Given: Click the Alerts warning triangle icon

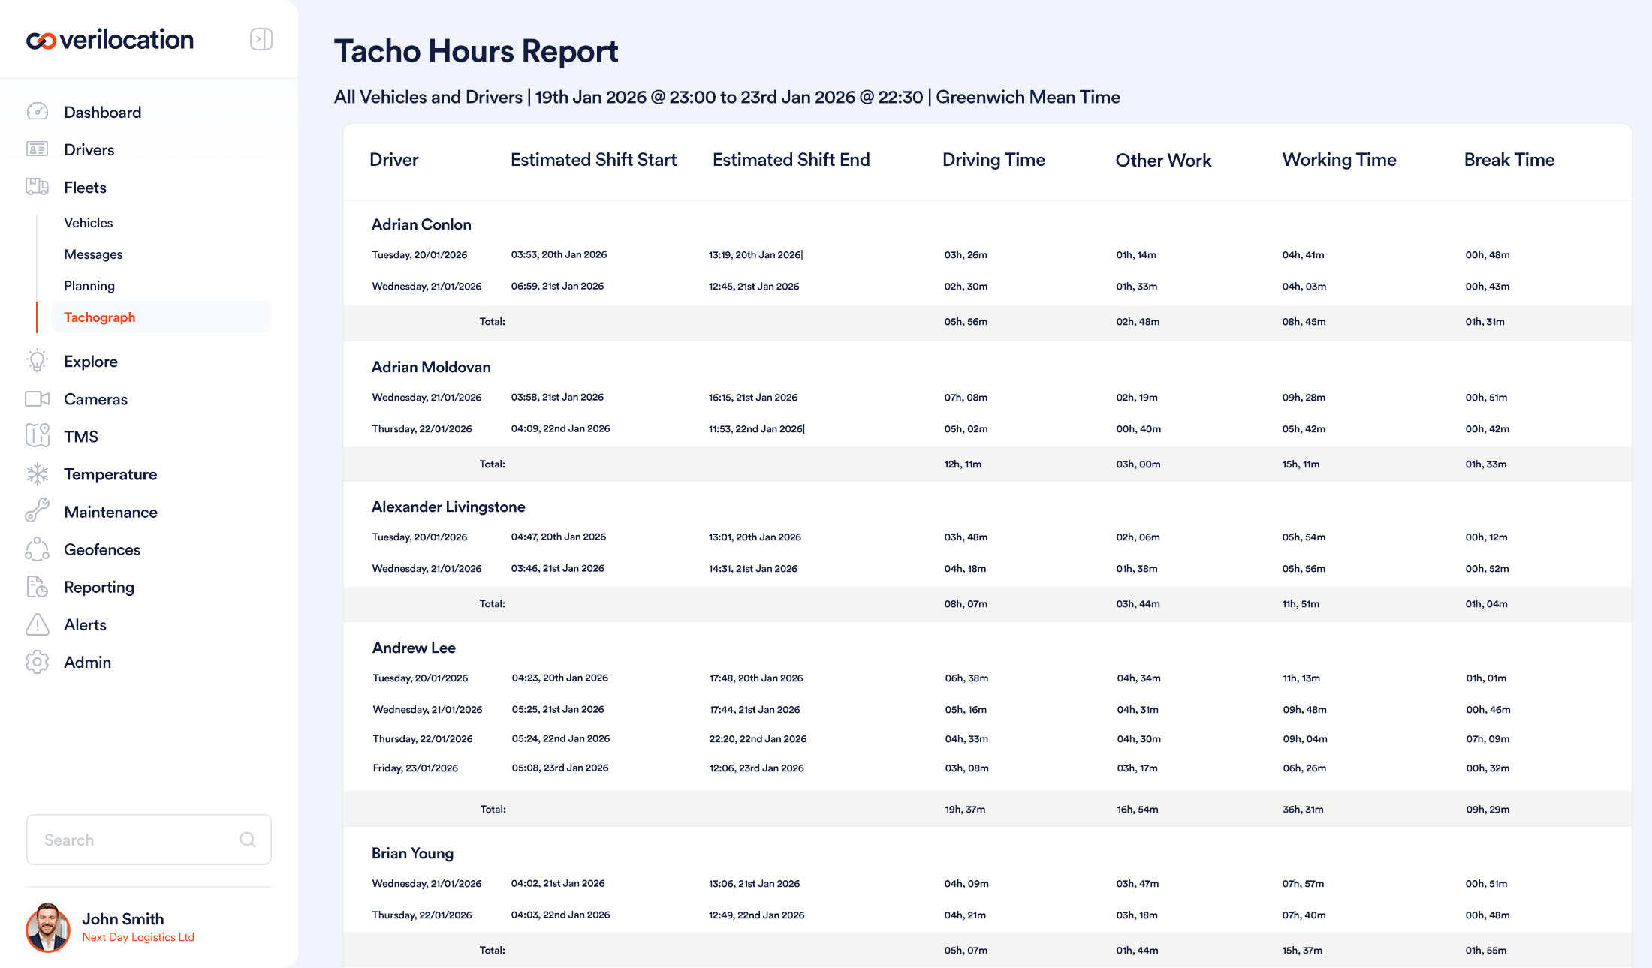Looking at the screenshot, I should (37, 624).
